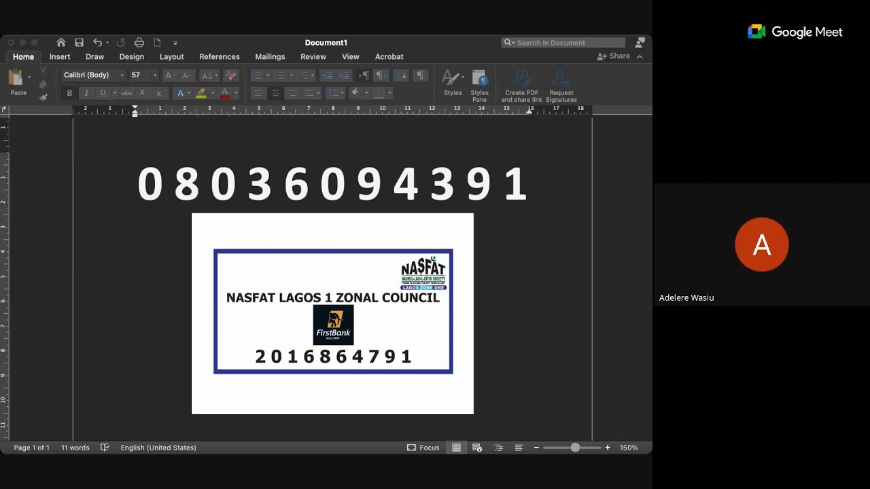This screenshot has height=489, width=870.
Task: Click the Focus mode button
Action: (423, 448)
